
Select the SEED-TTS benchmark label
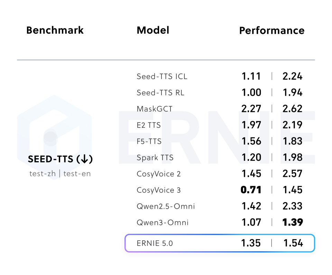50,159
